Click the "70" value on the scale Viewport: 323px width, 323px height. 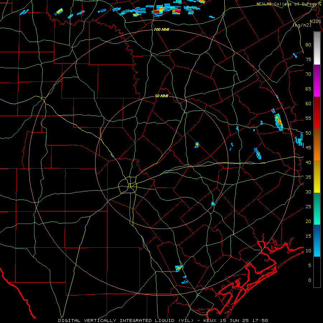pos(308,74)
